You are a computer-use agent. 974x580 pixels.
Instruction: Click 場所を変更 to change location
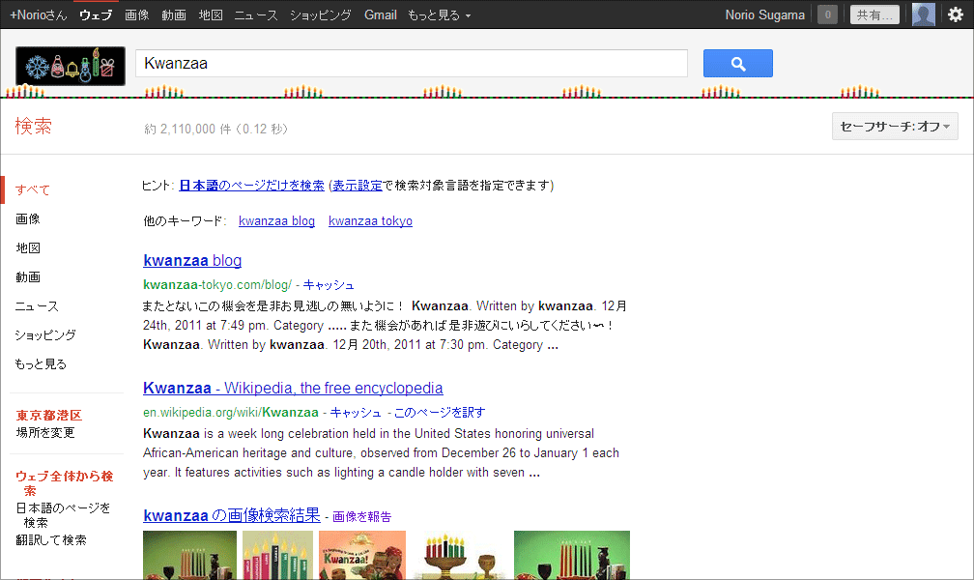point(45,433)
